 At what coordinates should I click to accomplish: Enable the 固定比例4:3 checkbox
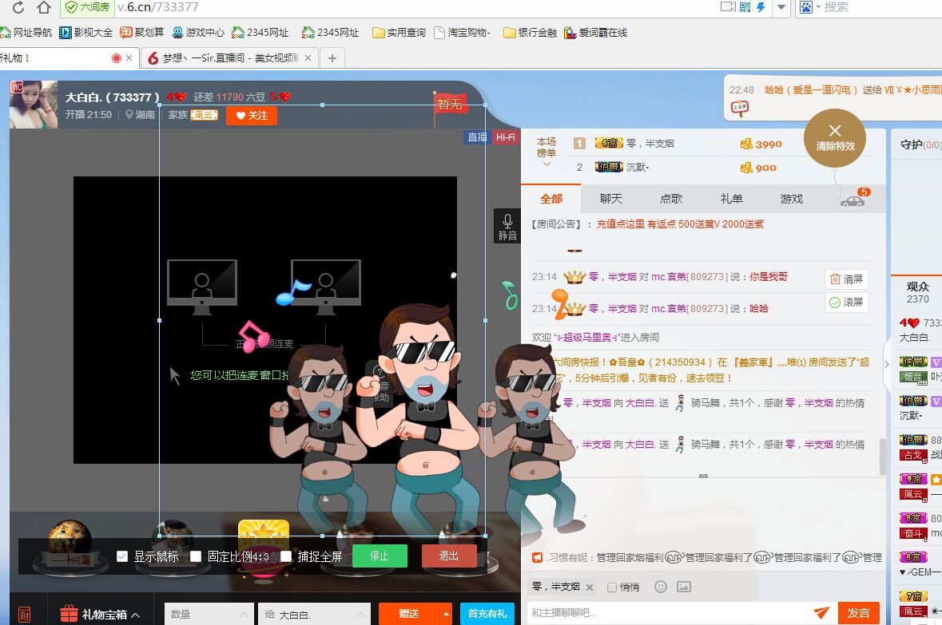pos(196,556)
